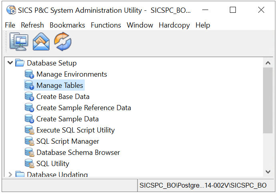Click the scrollbar up arrow
277x194 pixels.
(268, 63)
